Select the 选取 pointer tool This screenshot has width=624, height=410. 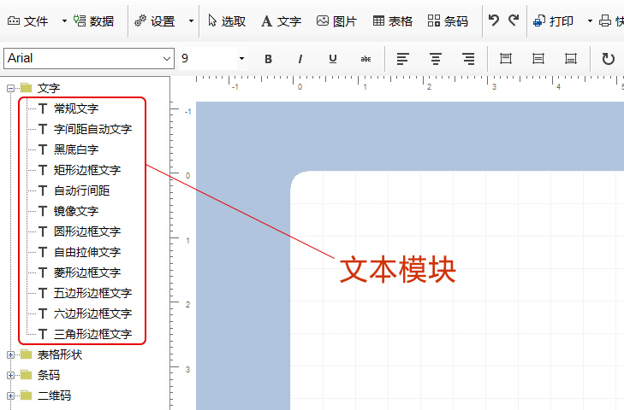(x=227, y=21)
